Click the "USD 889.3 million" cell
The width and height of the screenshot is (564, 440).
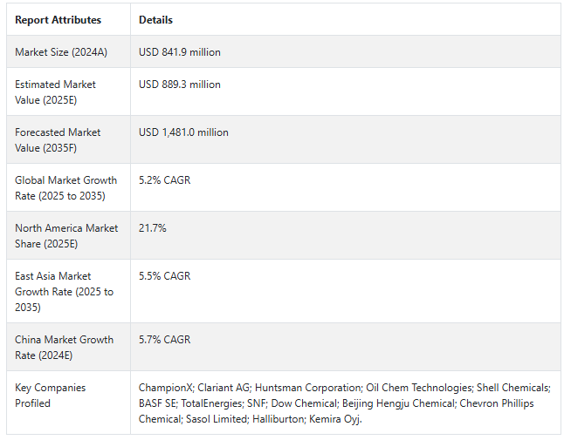(180, 85)
